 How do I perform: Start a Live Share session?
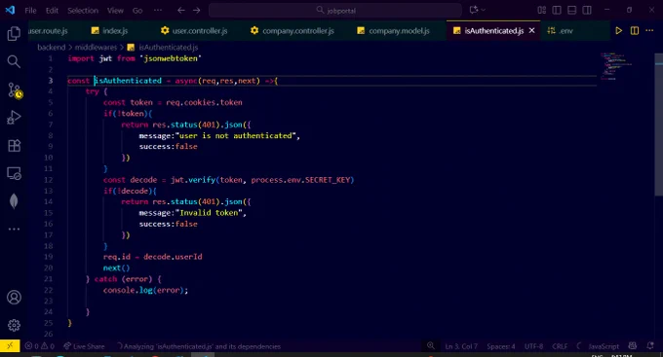(x=84, y=346)
